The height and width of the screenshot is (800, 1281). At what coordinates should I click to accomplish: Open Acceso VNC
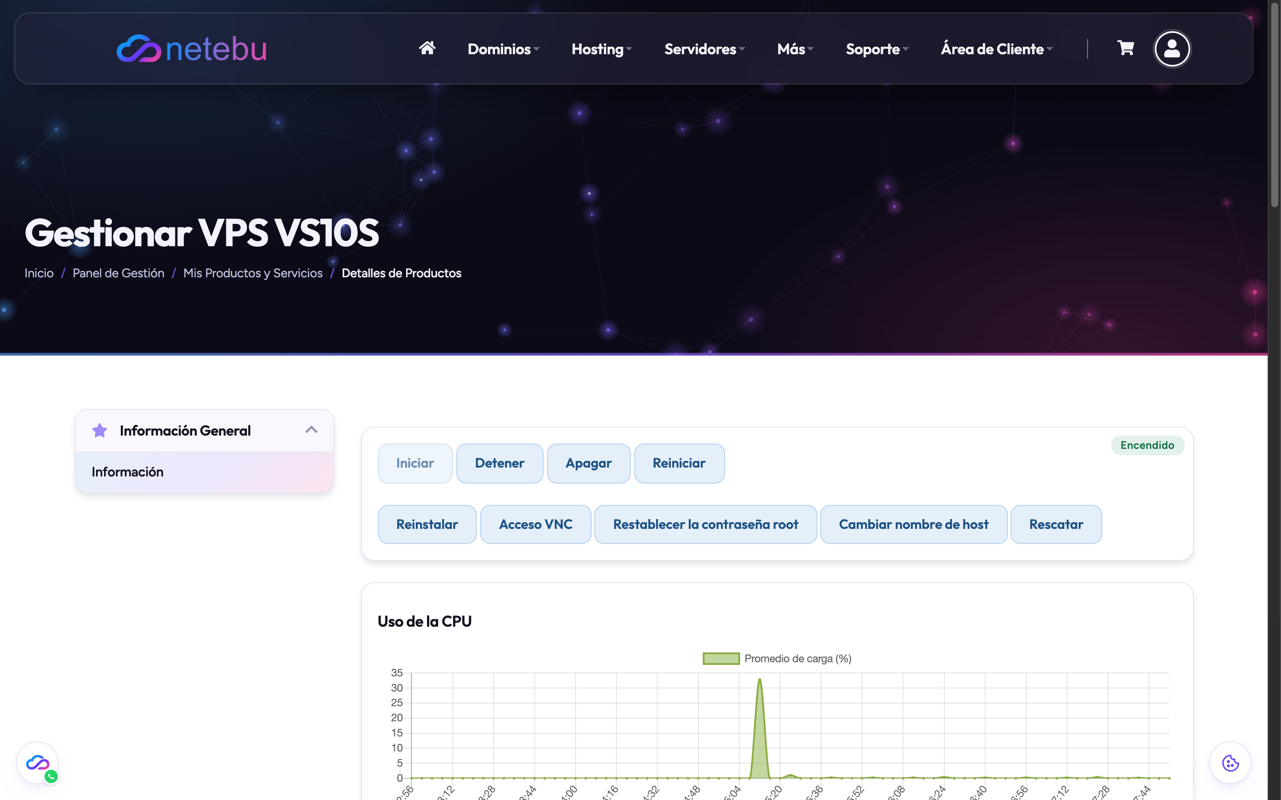pos(536,524)
